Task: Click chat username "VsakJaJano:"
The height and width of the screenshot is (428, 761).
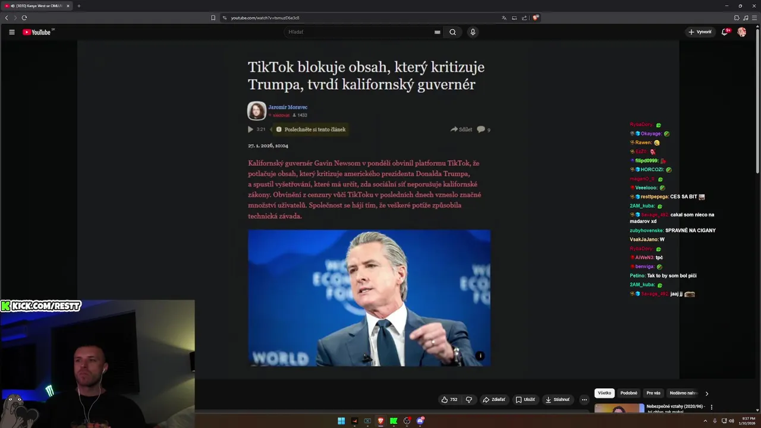Action: [644, 240]
